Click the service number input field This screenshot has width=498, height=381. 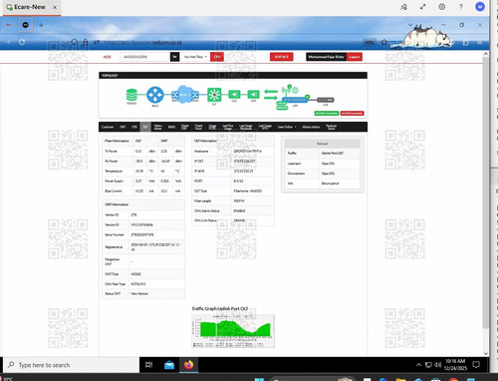[x=145, y=57]
